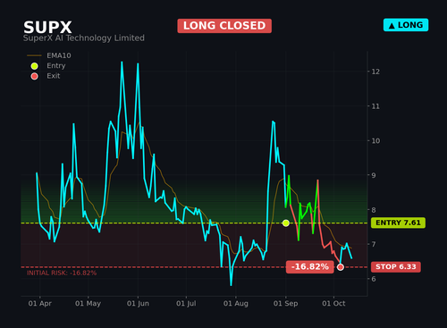Click the LONG CLOSED status badge
The width and height of the screenshot is (447, 328).
(x=224, y=26)
